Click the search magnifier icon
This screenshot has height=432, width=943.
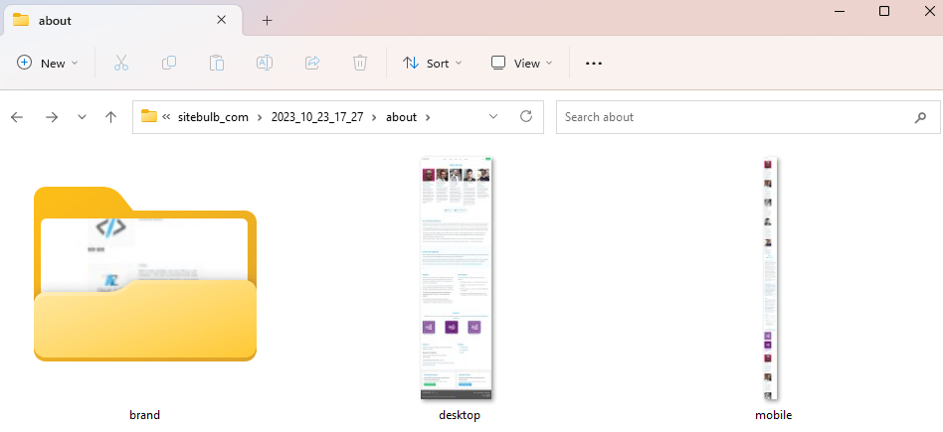(x=920, y=118)
